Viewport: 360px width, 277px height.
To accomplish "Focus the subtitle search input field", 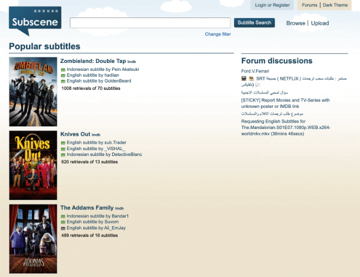I will pos(150,23).
